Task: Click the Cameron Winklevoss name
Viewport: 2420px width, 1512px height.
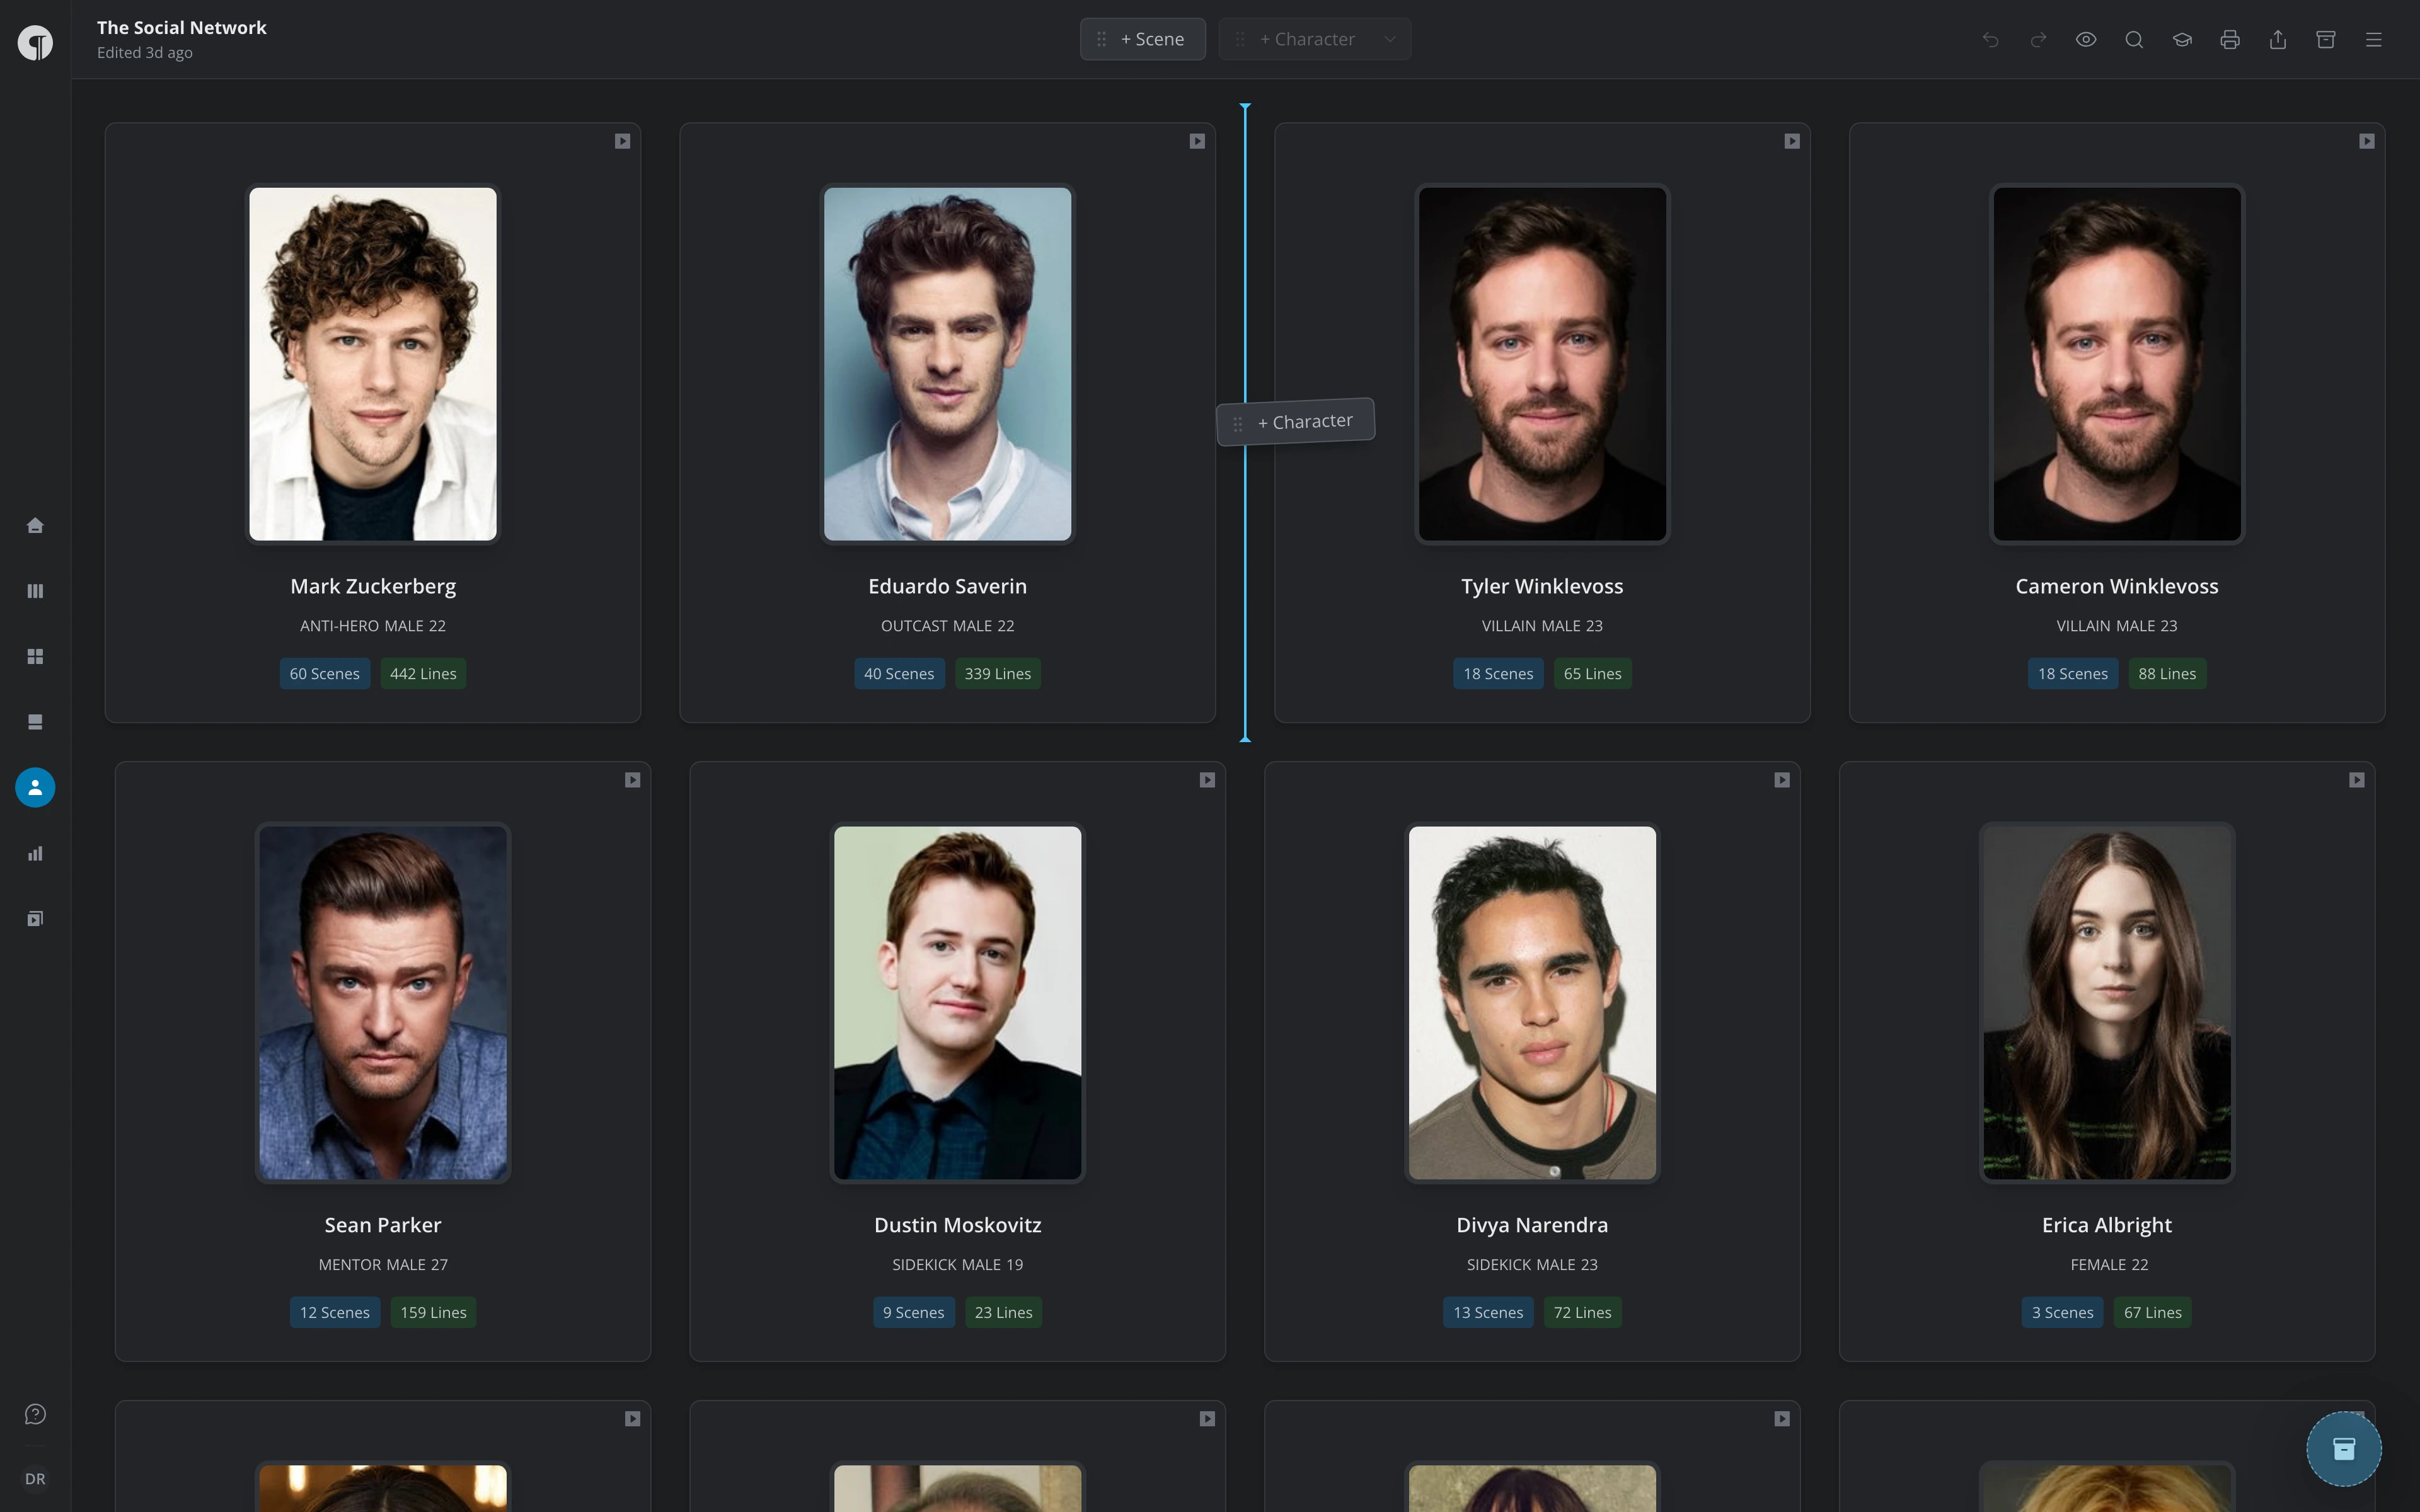Action: [2117, 586]
